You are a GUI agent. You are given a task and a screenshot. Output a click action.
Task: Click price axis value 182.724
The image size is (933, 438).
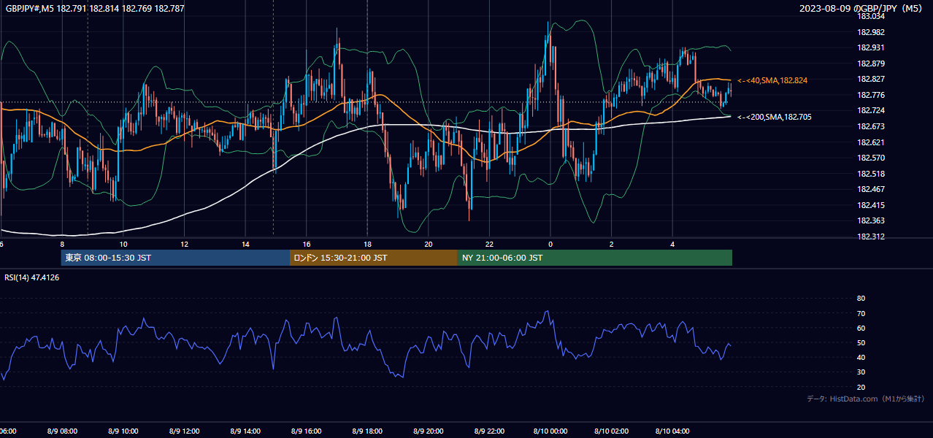coord(872,110)
